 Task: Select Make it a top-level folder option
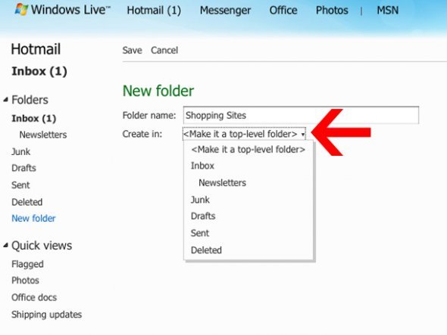(249, 150)
